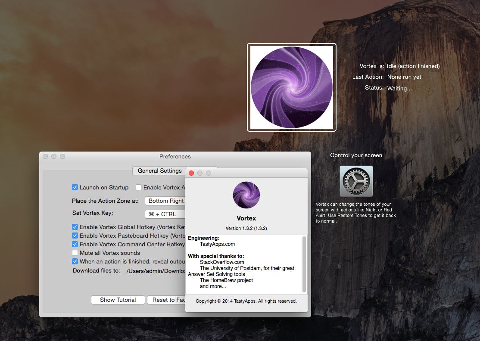Click the Preferences window title

point(175,156)
